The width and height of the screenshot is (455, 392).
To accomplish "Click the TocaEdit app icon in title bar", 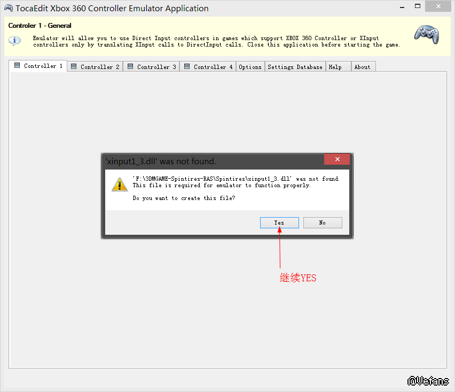I will [9, 8].
